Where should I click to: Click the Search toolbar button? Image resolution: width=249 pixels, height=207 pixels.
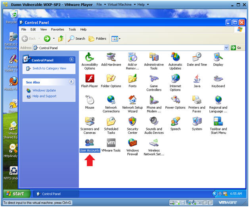coord(77,38)
